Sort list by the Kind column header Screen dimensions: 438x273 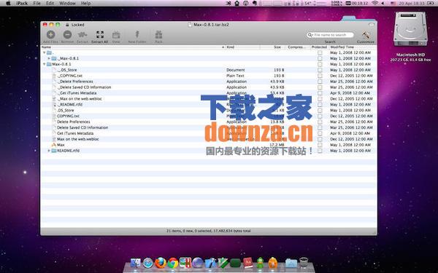tap(242, 47)
